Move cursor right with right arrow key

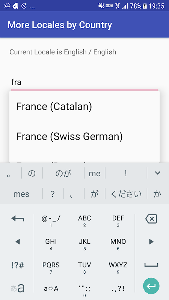click(x=151, y=242)
